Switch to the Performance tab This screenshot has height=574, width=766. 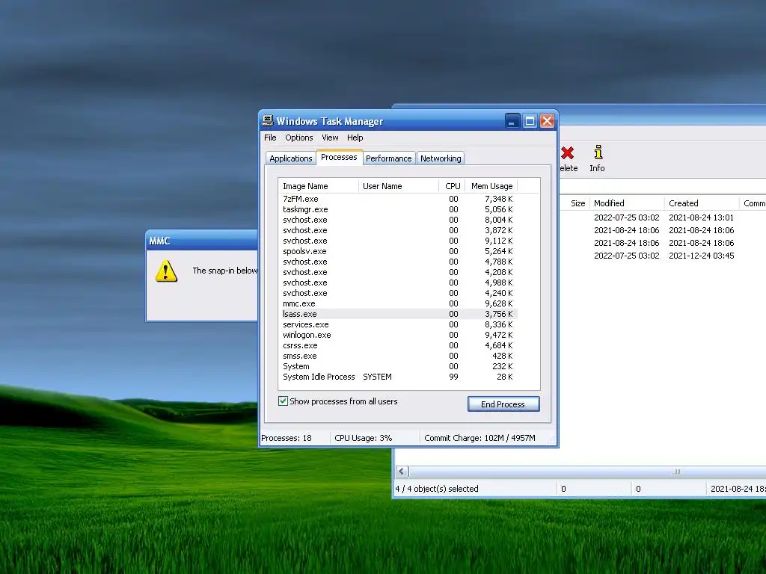(389, 158)
